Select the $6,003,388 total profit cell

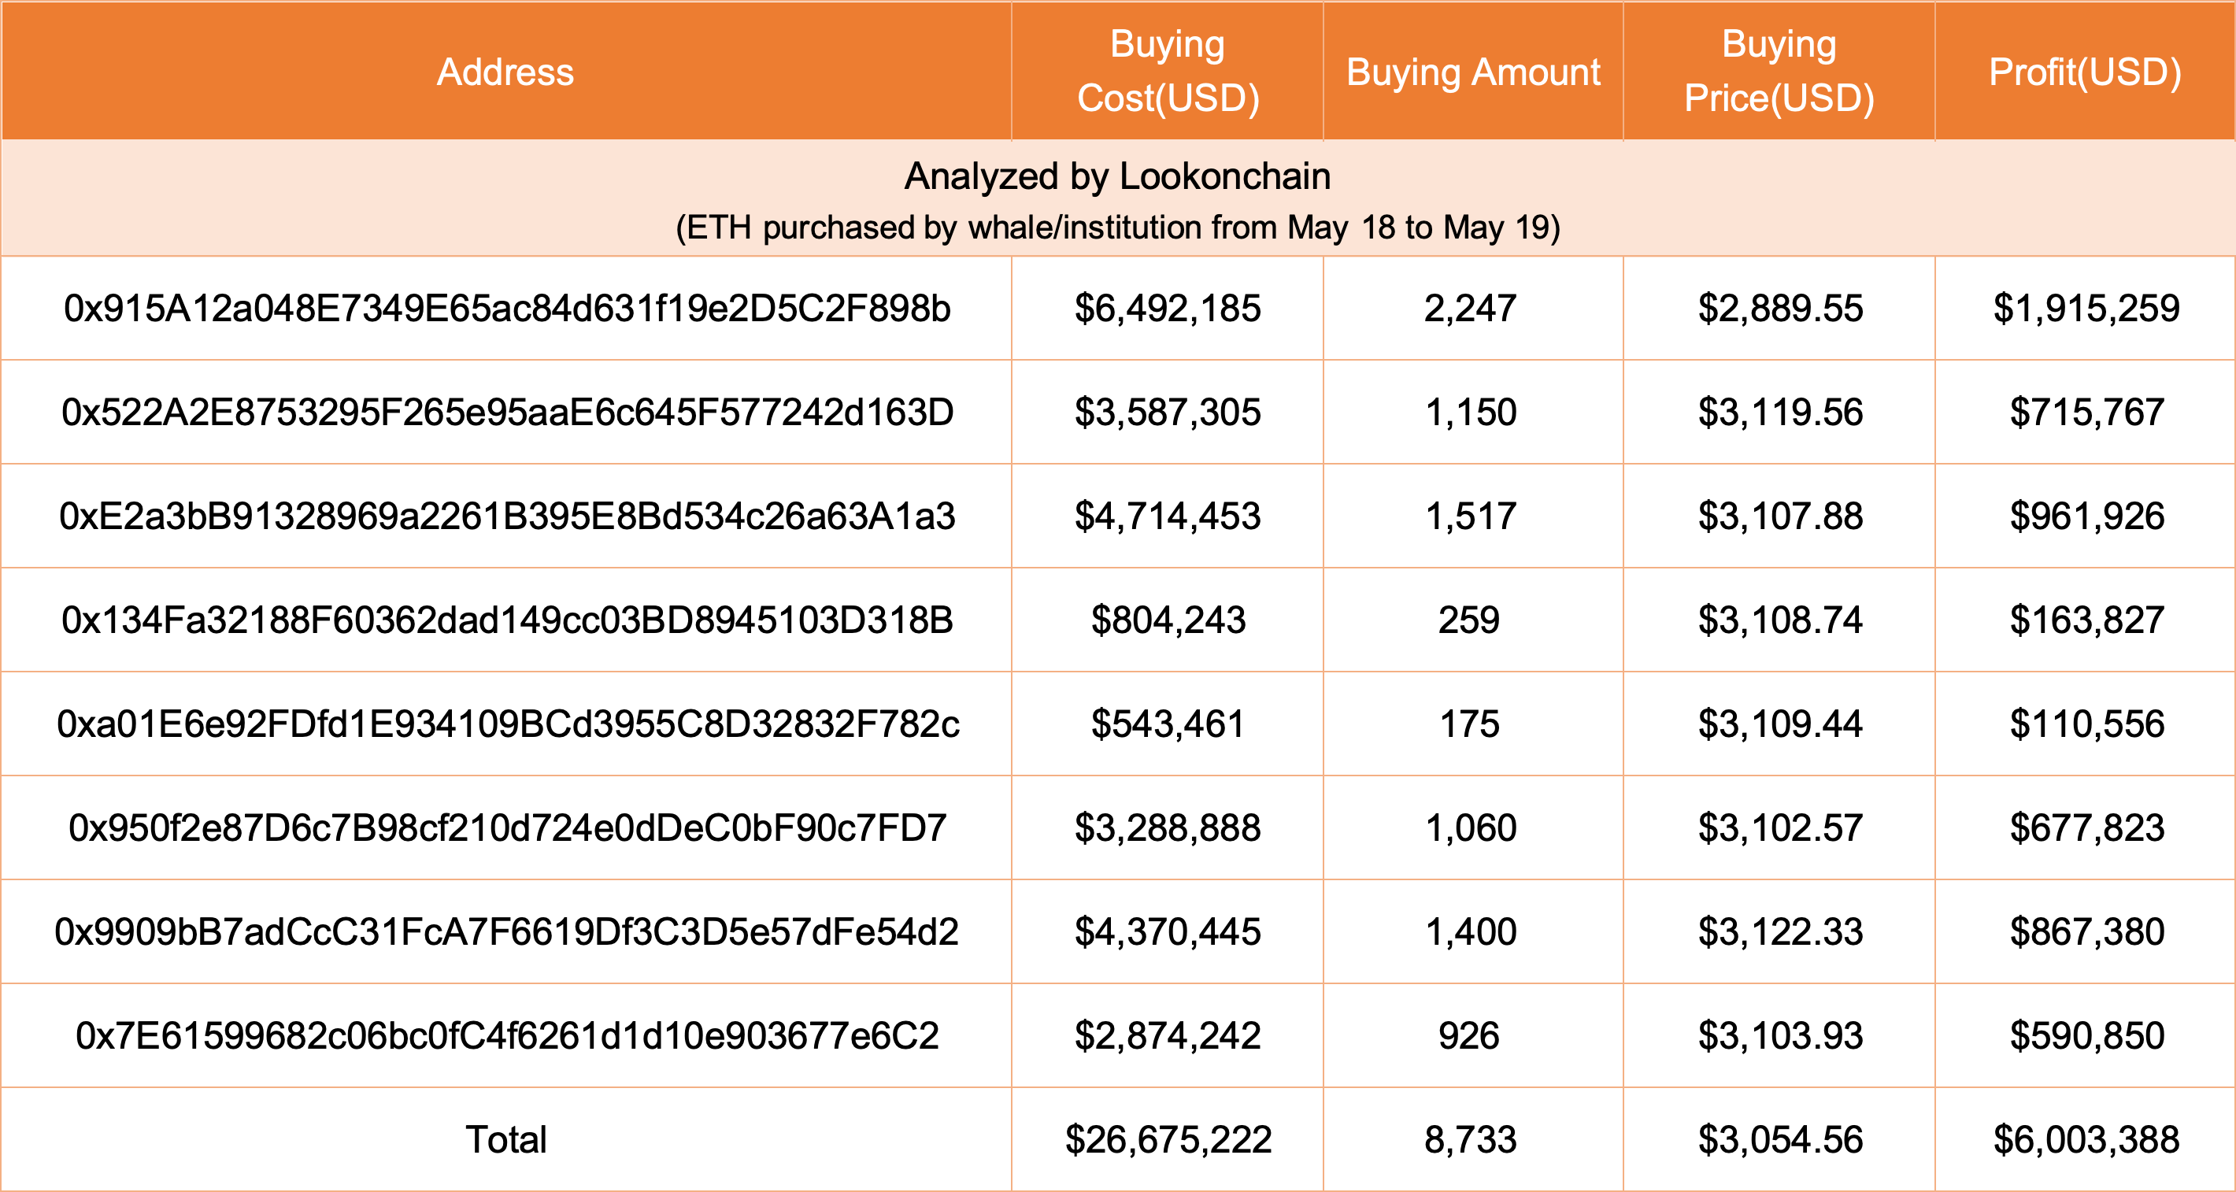coord(2086,1140)
